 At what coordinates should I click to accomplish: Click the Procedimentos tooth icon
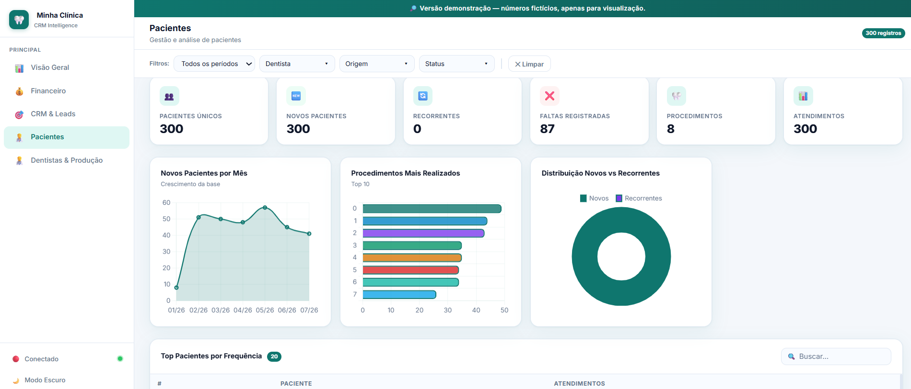[x=677, y=96]
